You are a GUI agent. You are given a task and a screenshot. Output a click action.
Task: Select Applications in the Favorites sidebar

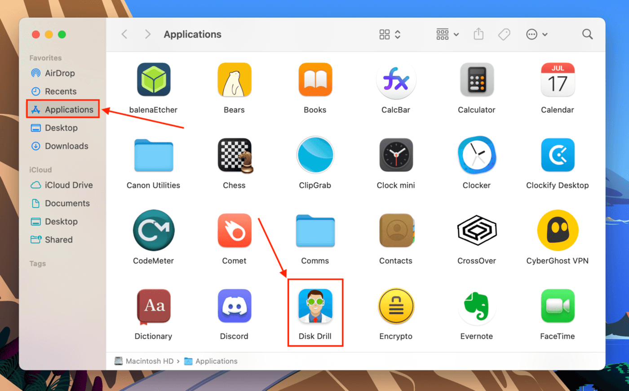[63, 109]
